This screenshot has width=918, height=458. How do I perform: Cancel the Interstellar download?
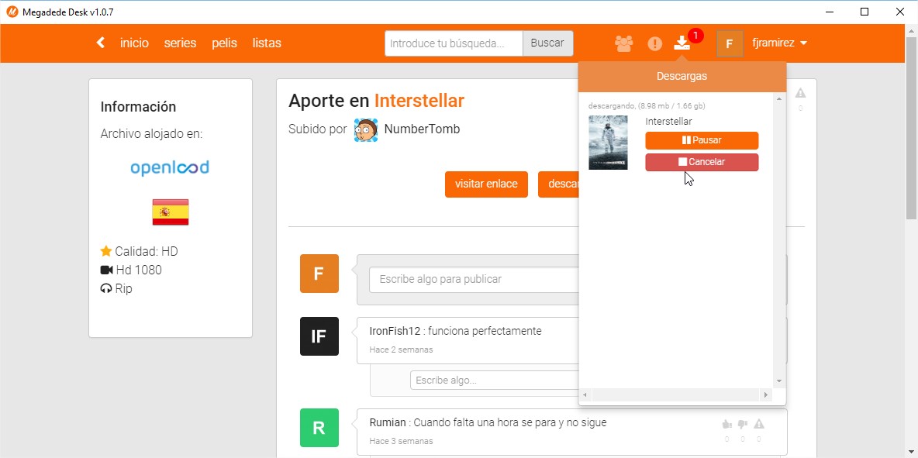(x=702, y=162)
